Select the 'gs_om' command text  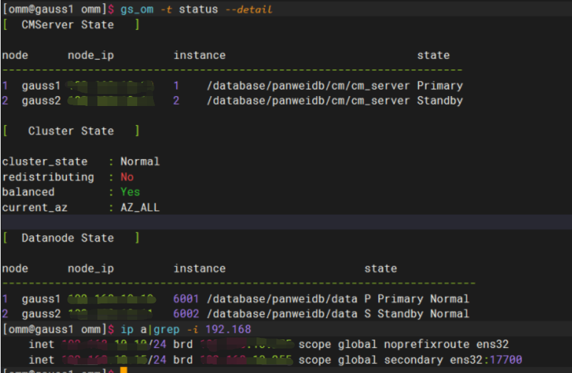pyautogui.click(x=137, y=9)
